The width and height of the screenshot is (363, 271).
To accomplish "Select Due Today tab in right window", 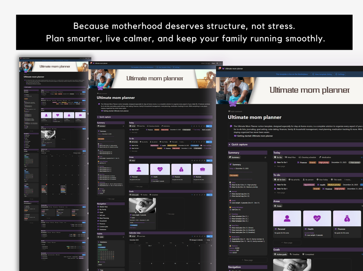I will click(322, 179).
